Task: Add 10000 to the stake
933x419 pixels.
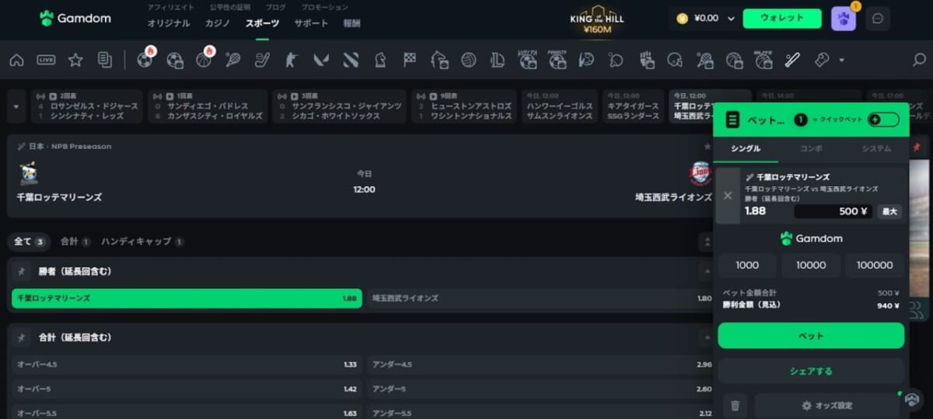Action: [x=811, y=265]
